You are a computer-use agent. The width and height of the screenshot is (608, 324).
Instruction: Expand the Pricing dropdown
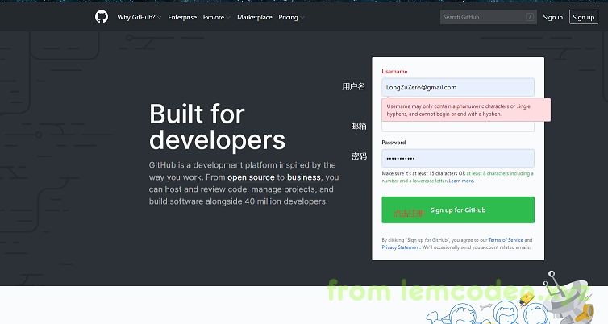click(291, 17)
